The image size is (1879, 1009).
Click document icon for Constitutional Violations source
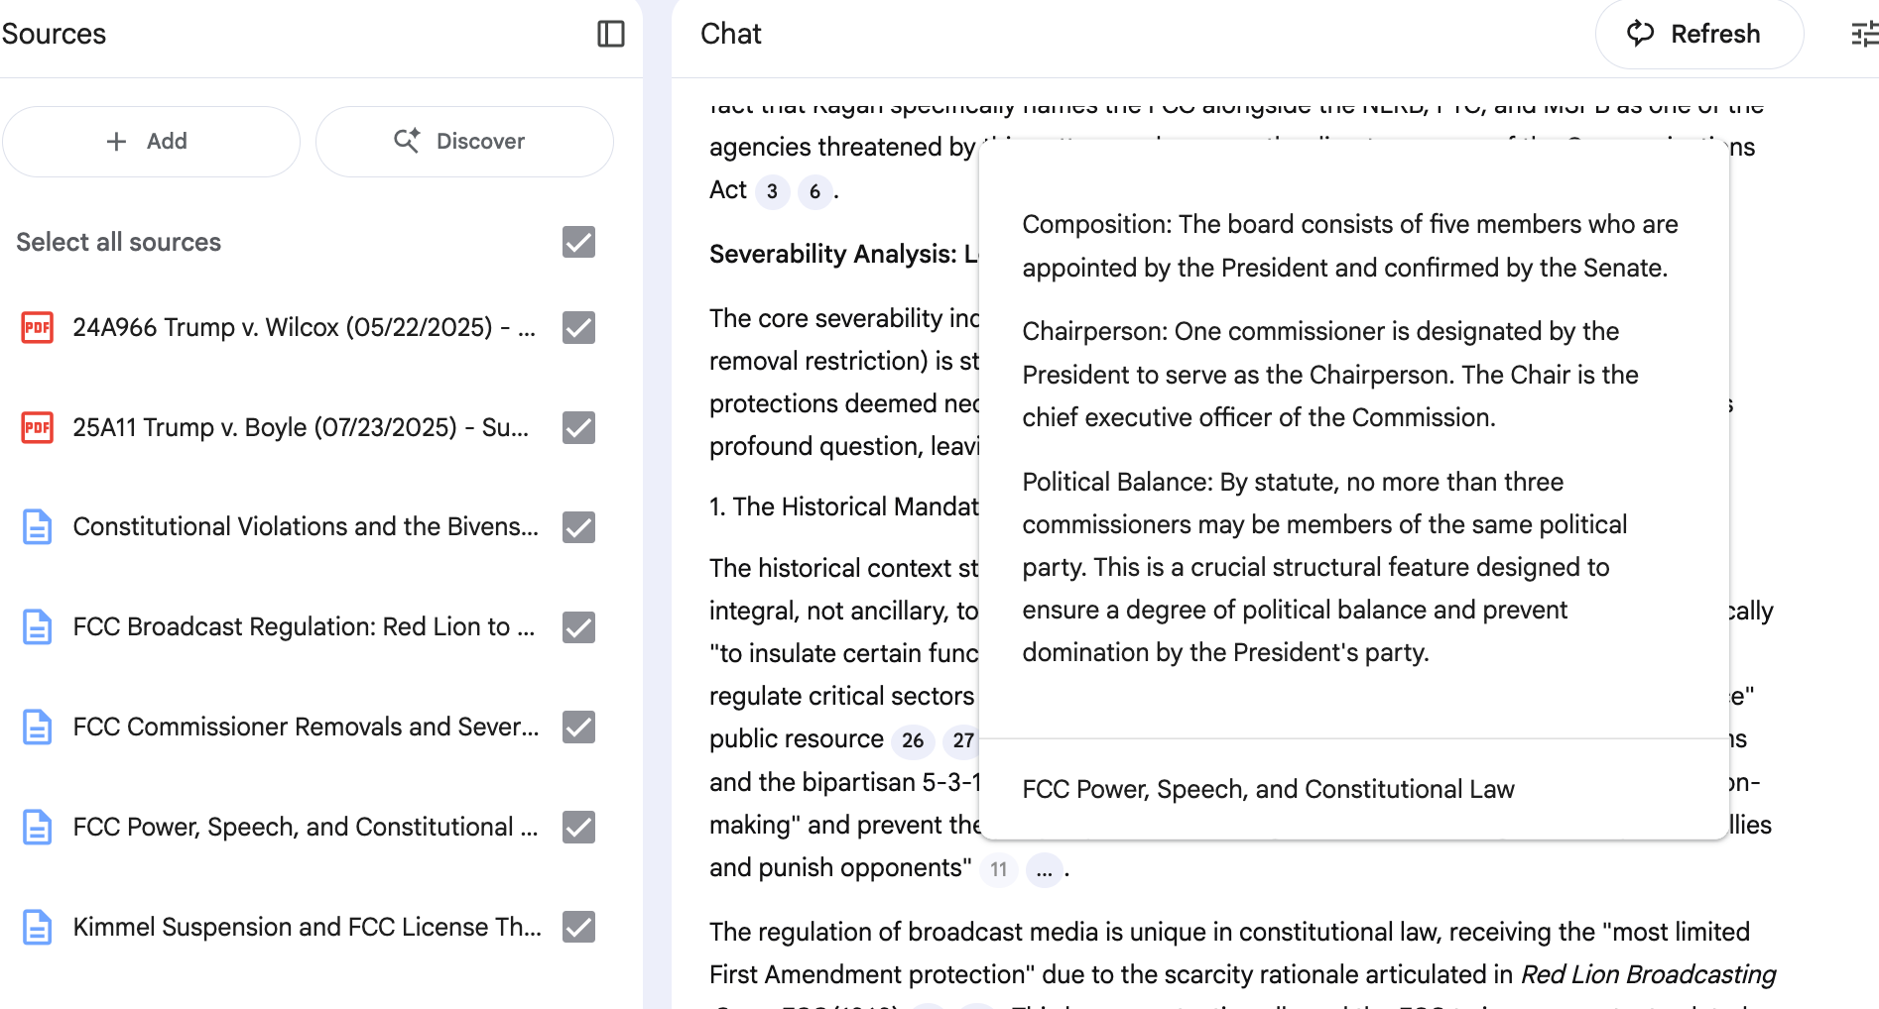tap(38, 527)
